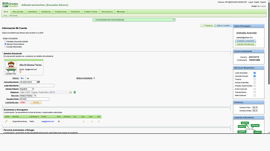Image resolution: width=270 pixels, height=151 pixels.
Task: Select student Conde Mercedes
Action: coord(5,47)
